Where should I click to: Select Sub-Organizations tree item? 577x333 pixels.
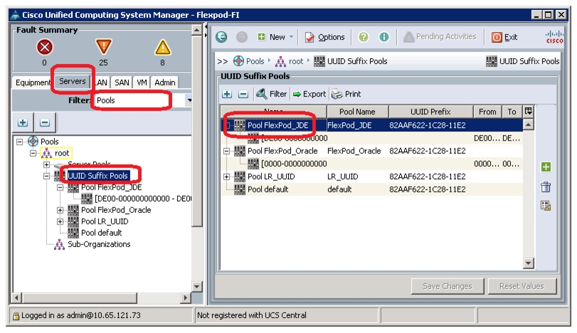(92, 244)
